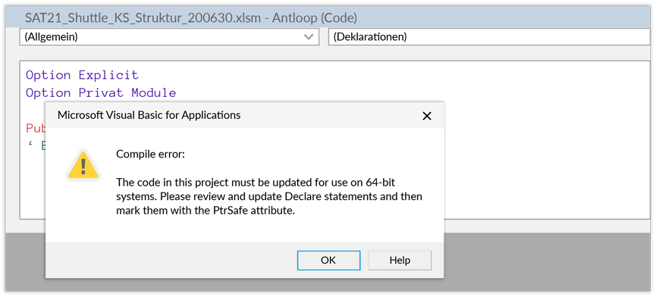Click the Compile error heading text
Image resolution: width=656 pixels, height=297 pixels.
pyautogui.click(x=150, y=155)
